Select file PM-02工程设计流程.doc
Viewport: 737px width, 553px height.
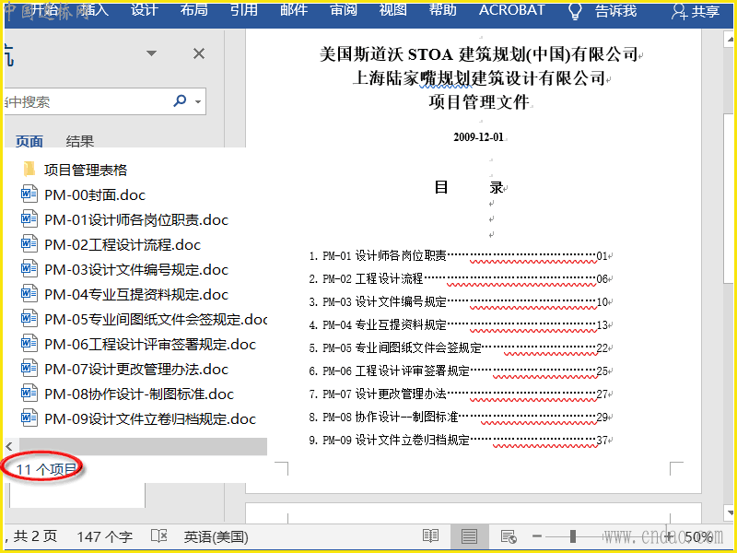123,244
